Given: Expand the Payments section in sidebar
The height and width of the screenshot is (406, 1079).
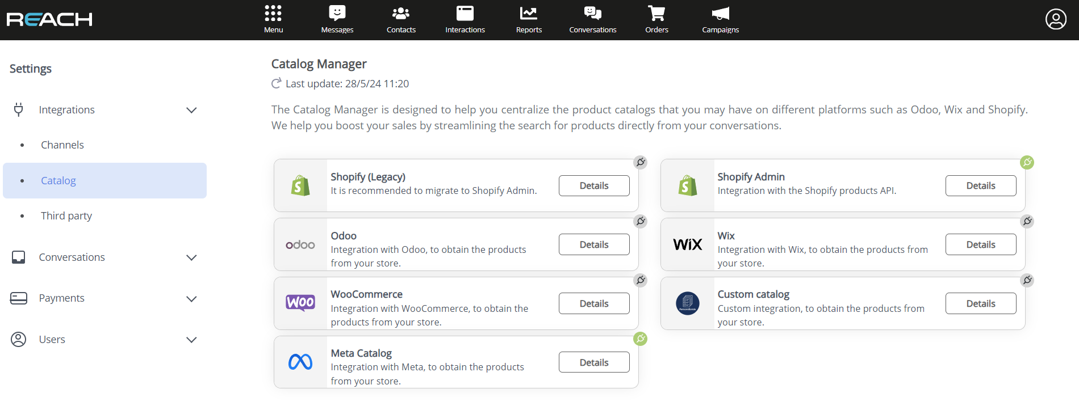Looking at the screenshot, I should coord(191,299).
